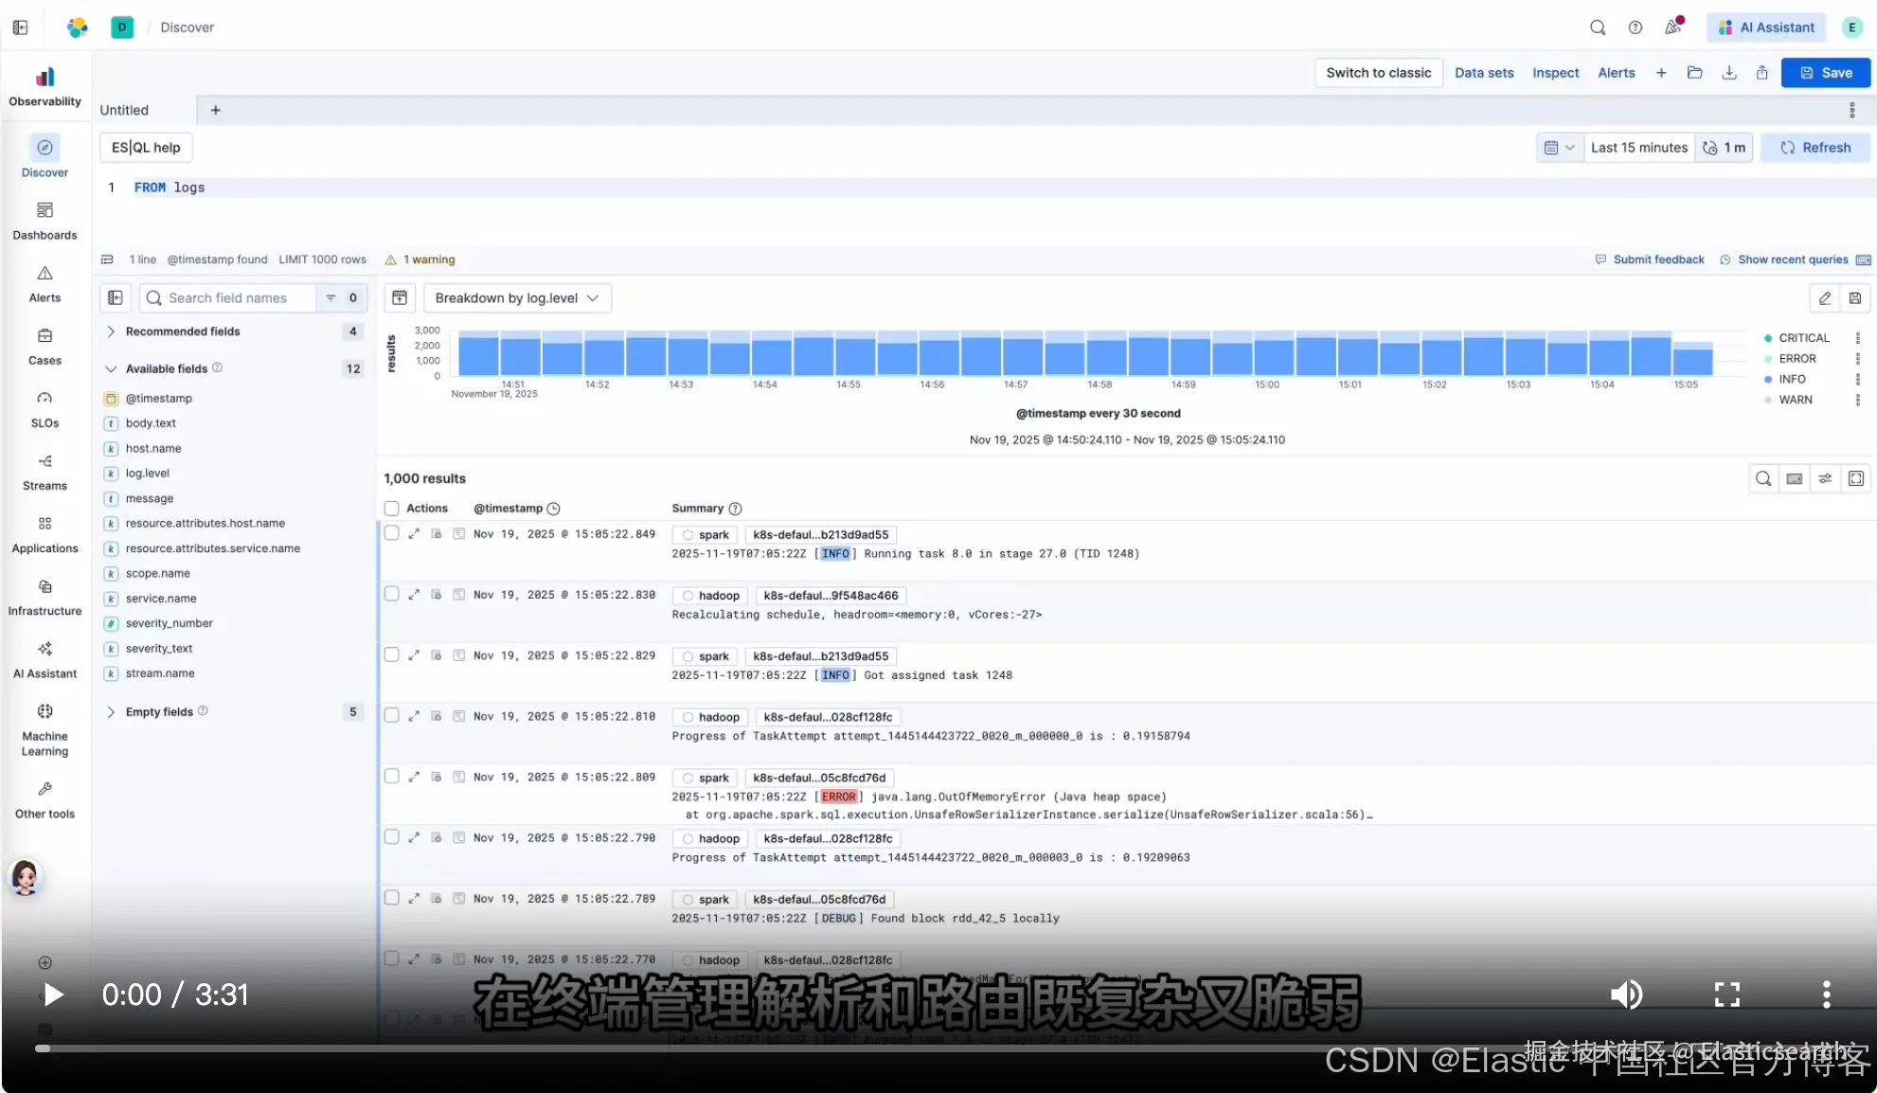Expand first log row details arrow
The image size is (1877, 1093).
click(x=414, y=534)
